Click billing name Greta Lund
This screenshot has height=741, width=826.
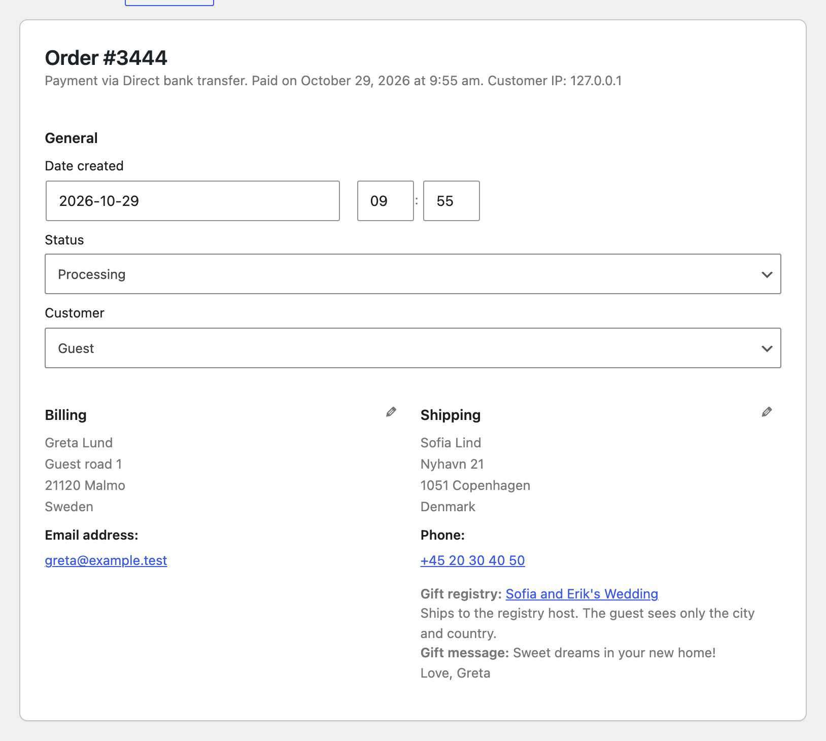click(x=79, y=443)
